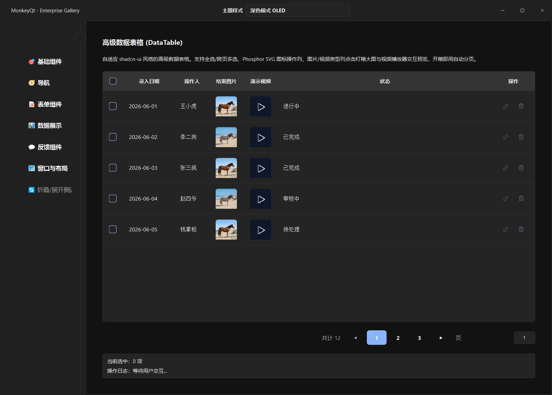
Task: Check the 2026-06-01 row checkbox
Action: [113, 106]
